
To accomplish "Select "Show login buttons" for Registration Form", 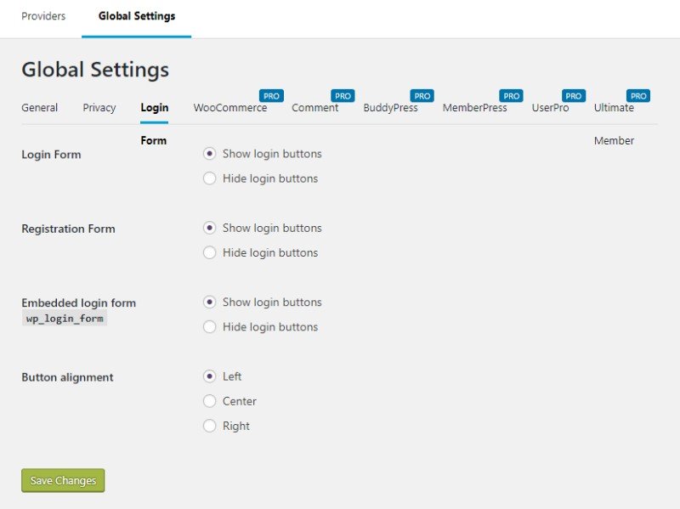I will coord(209,228).
